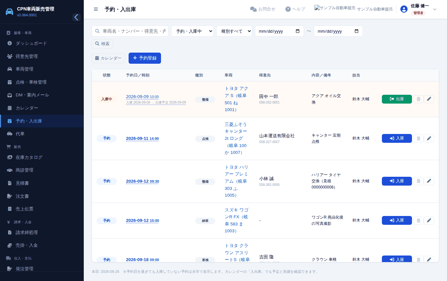
Task: Edit the 小林 誠 reservation pencil icon
Action: (429, 181)
